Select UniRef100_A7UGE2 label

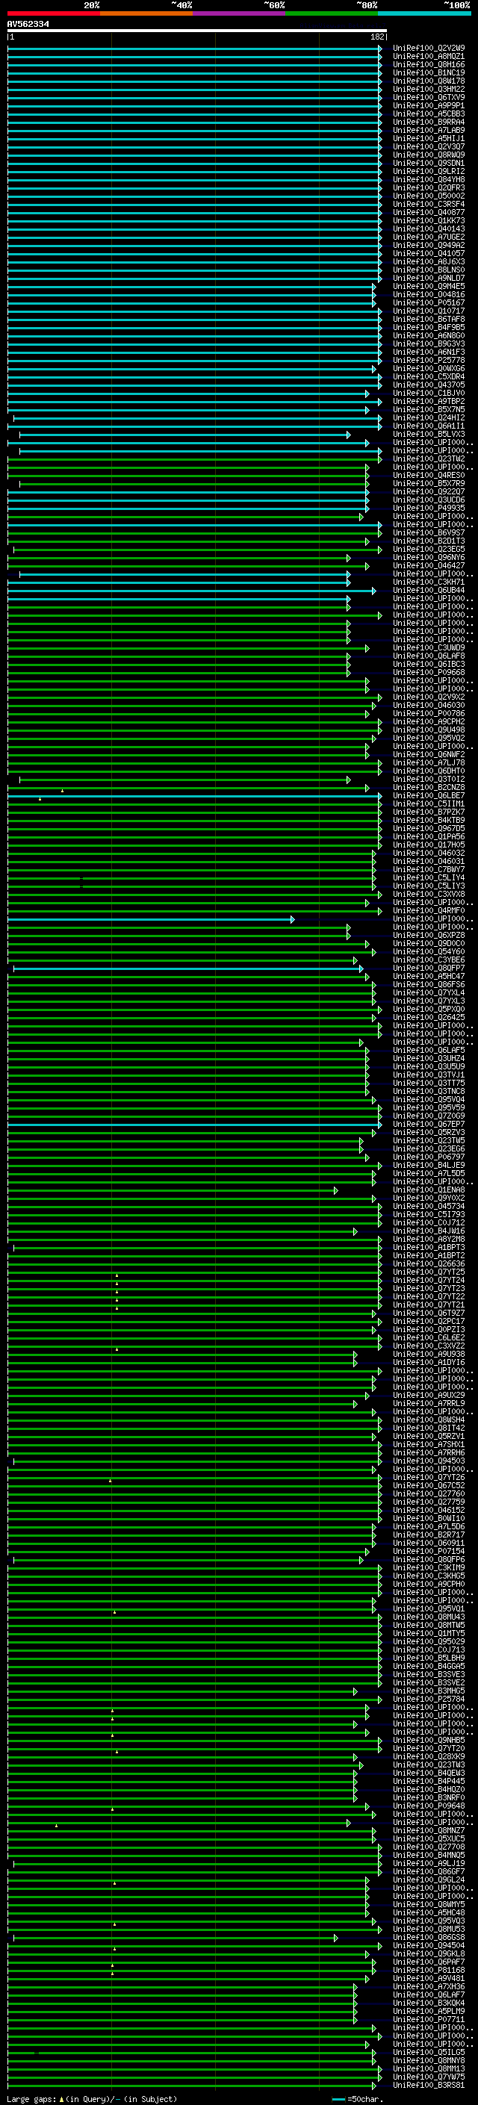(428, 237)
